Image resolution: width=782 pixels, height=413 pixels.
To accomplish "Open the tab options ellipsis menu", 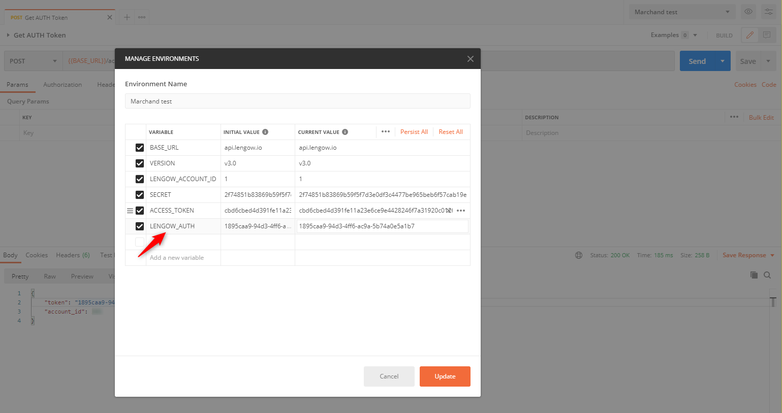I will click(x=142, y=17).
